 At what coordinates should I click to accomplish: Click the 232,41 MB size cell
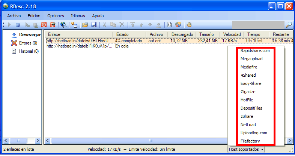click(x=208, y=41)
